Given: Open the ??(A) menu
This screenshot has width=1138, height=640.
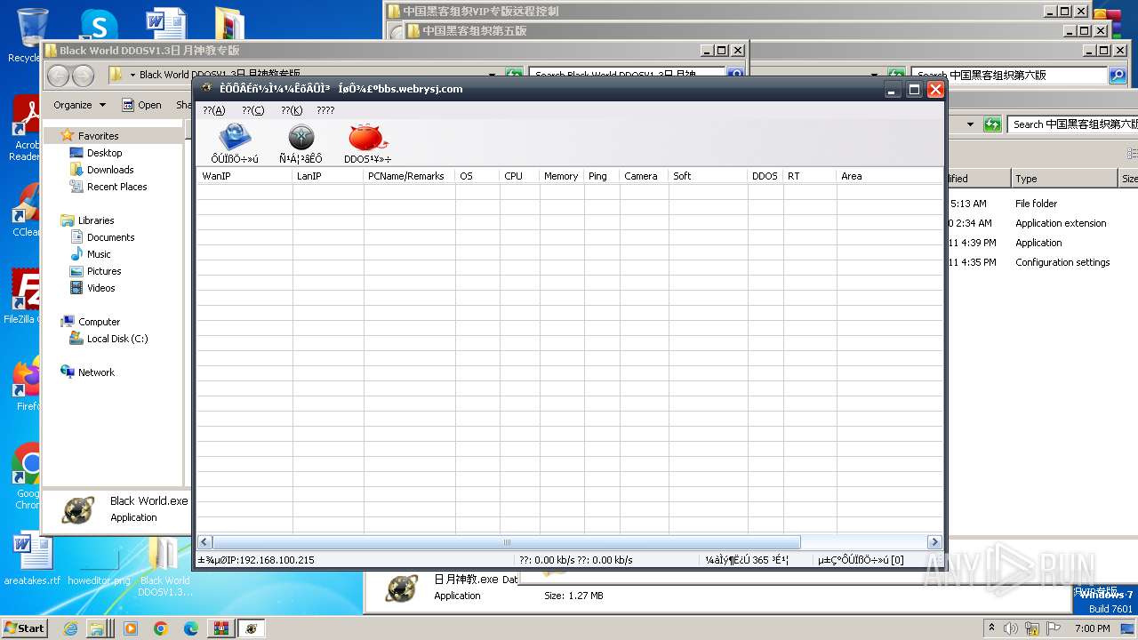Looking at the screenshot, I should click(214, 110).
